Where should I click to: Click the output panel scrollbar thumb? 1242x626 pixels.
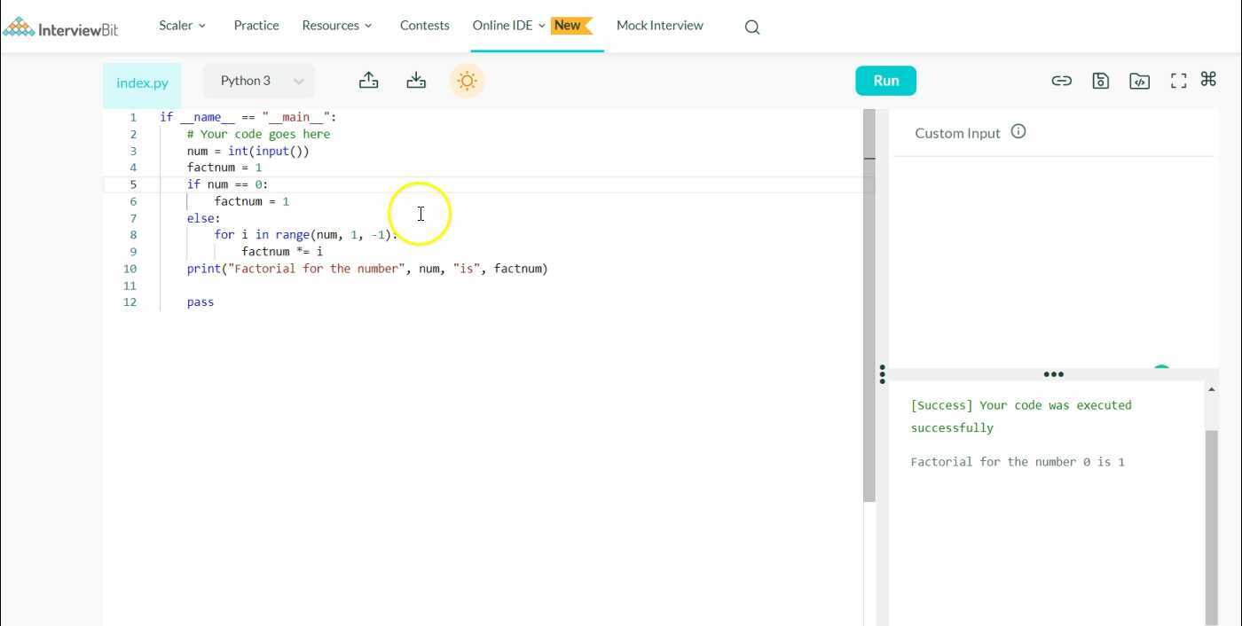pyautogui.click(x=1211, y=528)
